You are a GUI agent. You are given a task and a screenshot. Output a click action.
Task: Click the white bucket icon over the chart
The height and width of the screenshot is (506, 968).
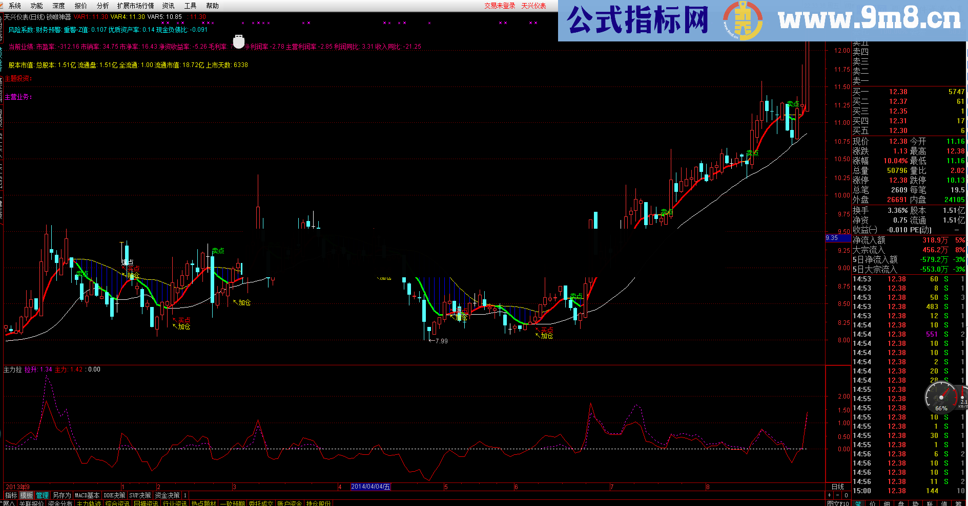[x=239, y=41]
